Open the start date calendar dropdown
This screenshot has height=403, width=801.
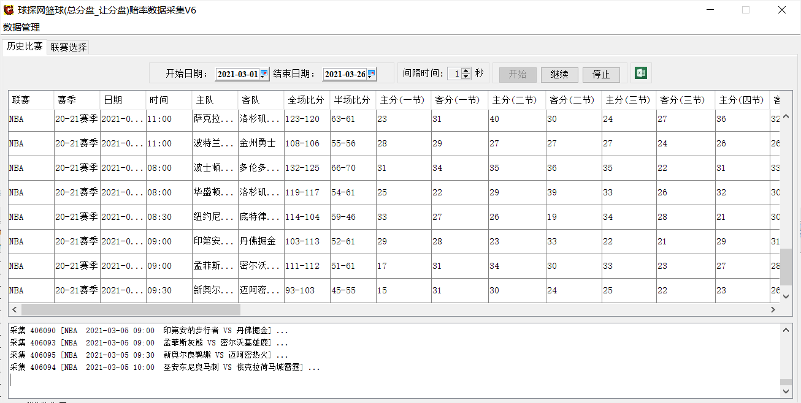[x=264, y=74]
